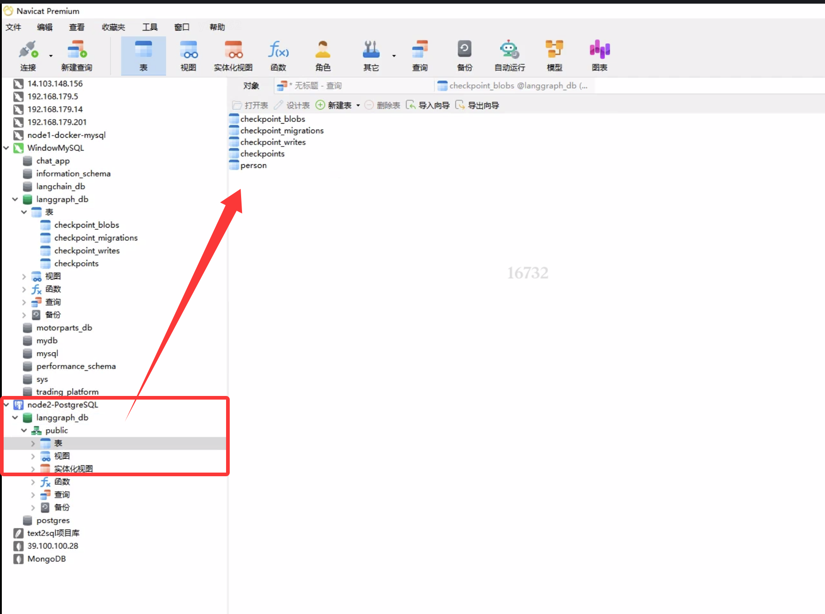Click the 新建表 new table button
Image resolution: width=825 pixels, height=614 pixels.
coord(334,105)
